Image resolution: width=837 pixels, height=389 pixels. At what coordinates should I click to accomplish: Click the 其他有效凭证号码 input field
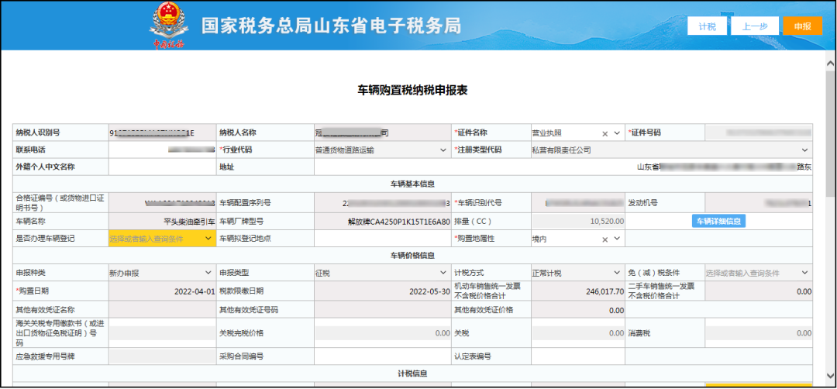coord(381,310)
